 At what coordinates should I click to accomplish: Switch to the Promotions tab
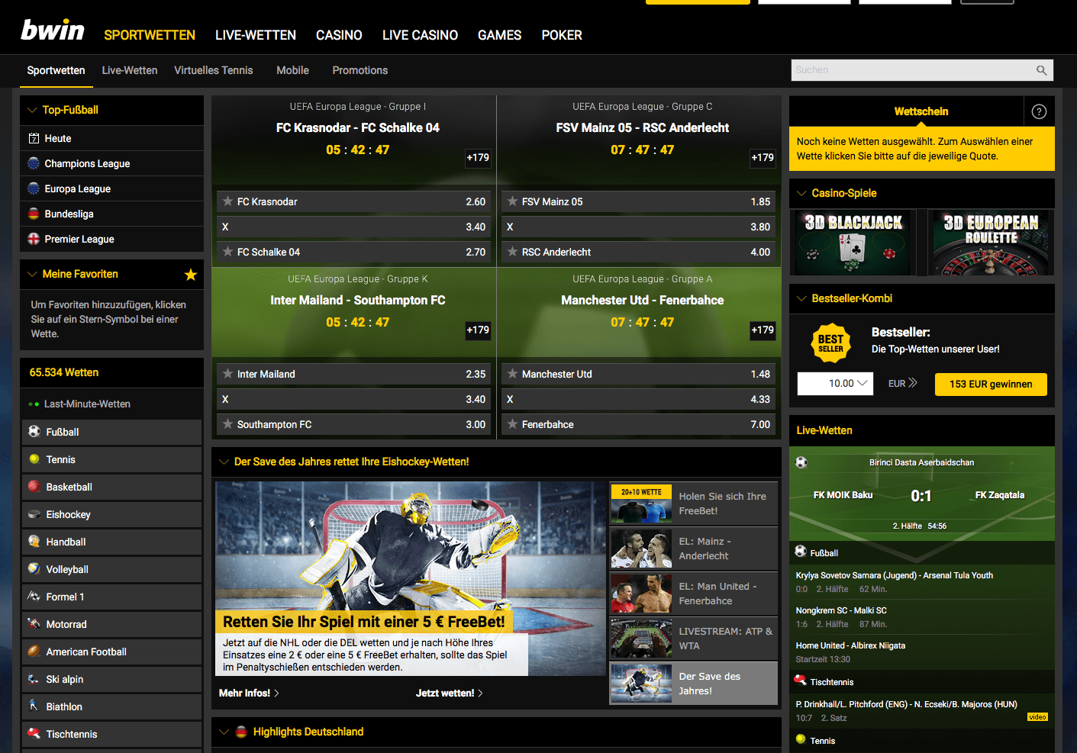(360, 70)
